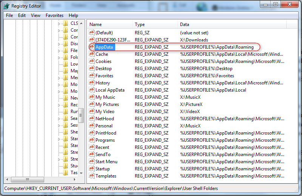The width and height of the screenshot is (302, 196).
Task: Expand the Disc key tree node
Action: pyautogui.click(x=59, y=44)
